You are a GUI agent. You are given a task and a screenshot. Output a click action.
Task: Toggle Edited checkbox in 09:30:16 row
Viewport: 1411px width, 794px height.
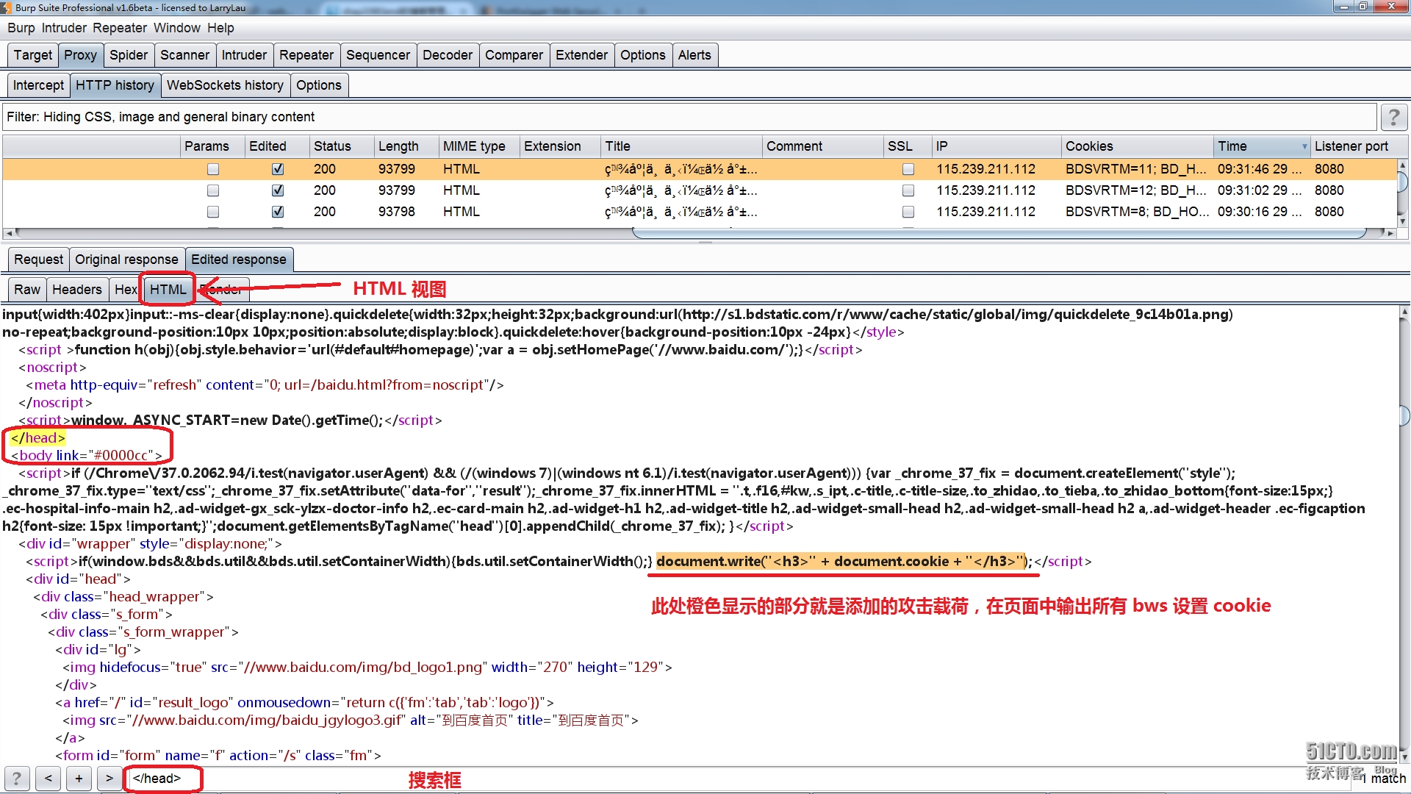[278, 212]
